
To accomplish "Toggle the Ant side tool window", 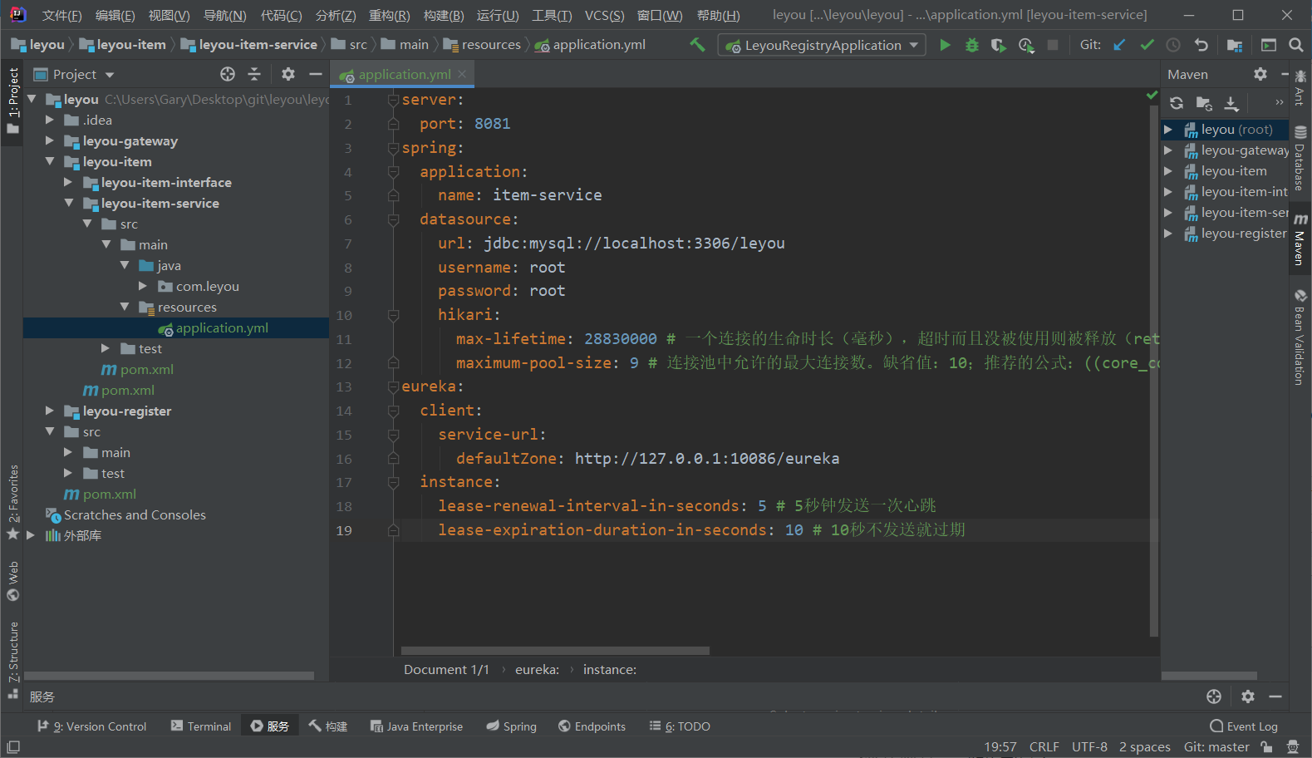I will [1300, 88].
